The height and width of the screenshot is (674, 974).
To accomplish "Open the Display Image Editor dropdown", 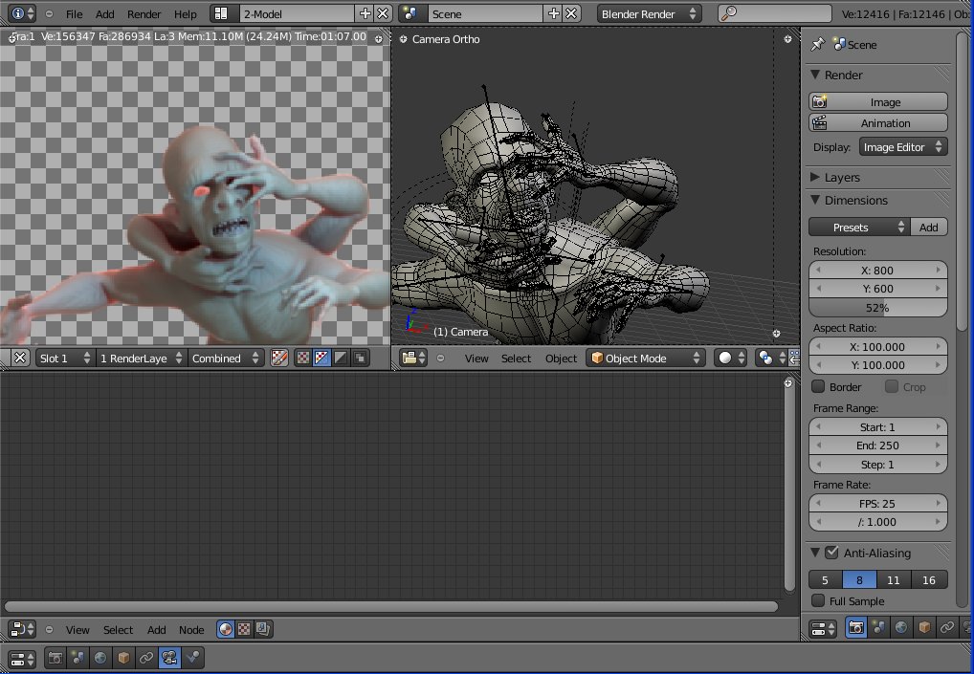I will point(902,147).
